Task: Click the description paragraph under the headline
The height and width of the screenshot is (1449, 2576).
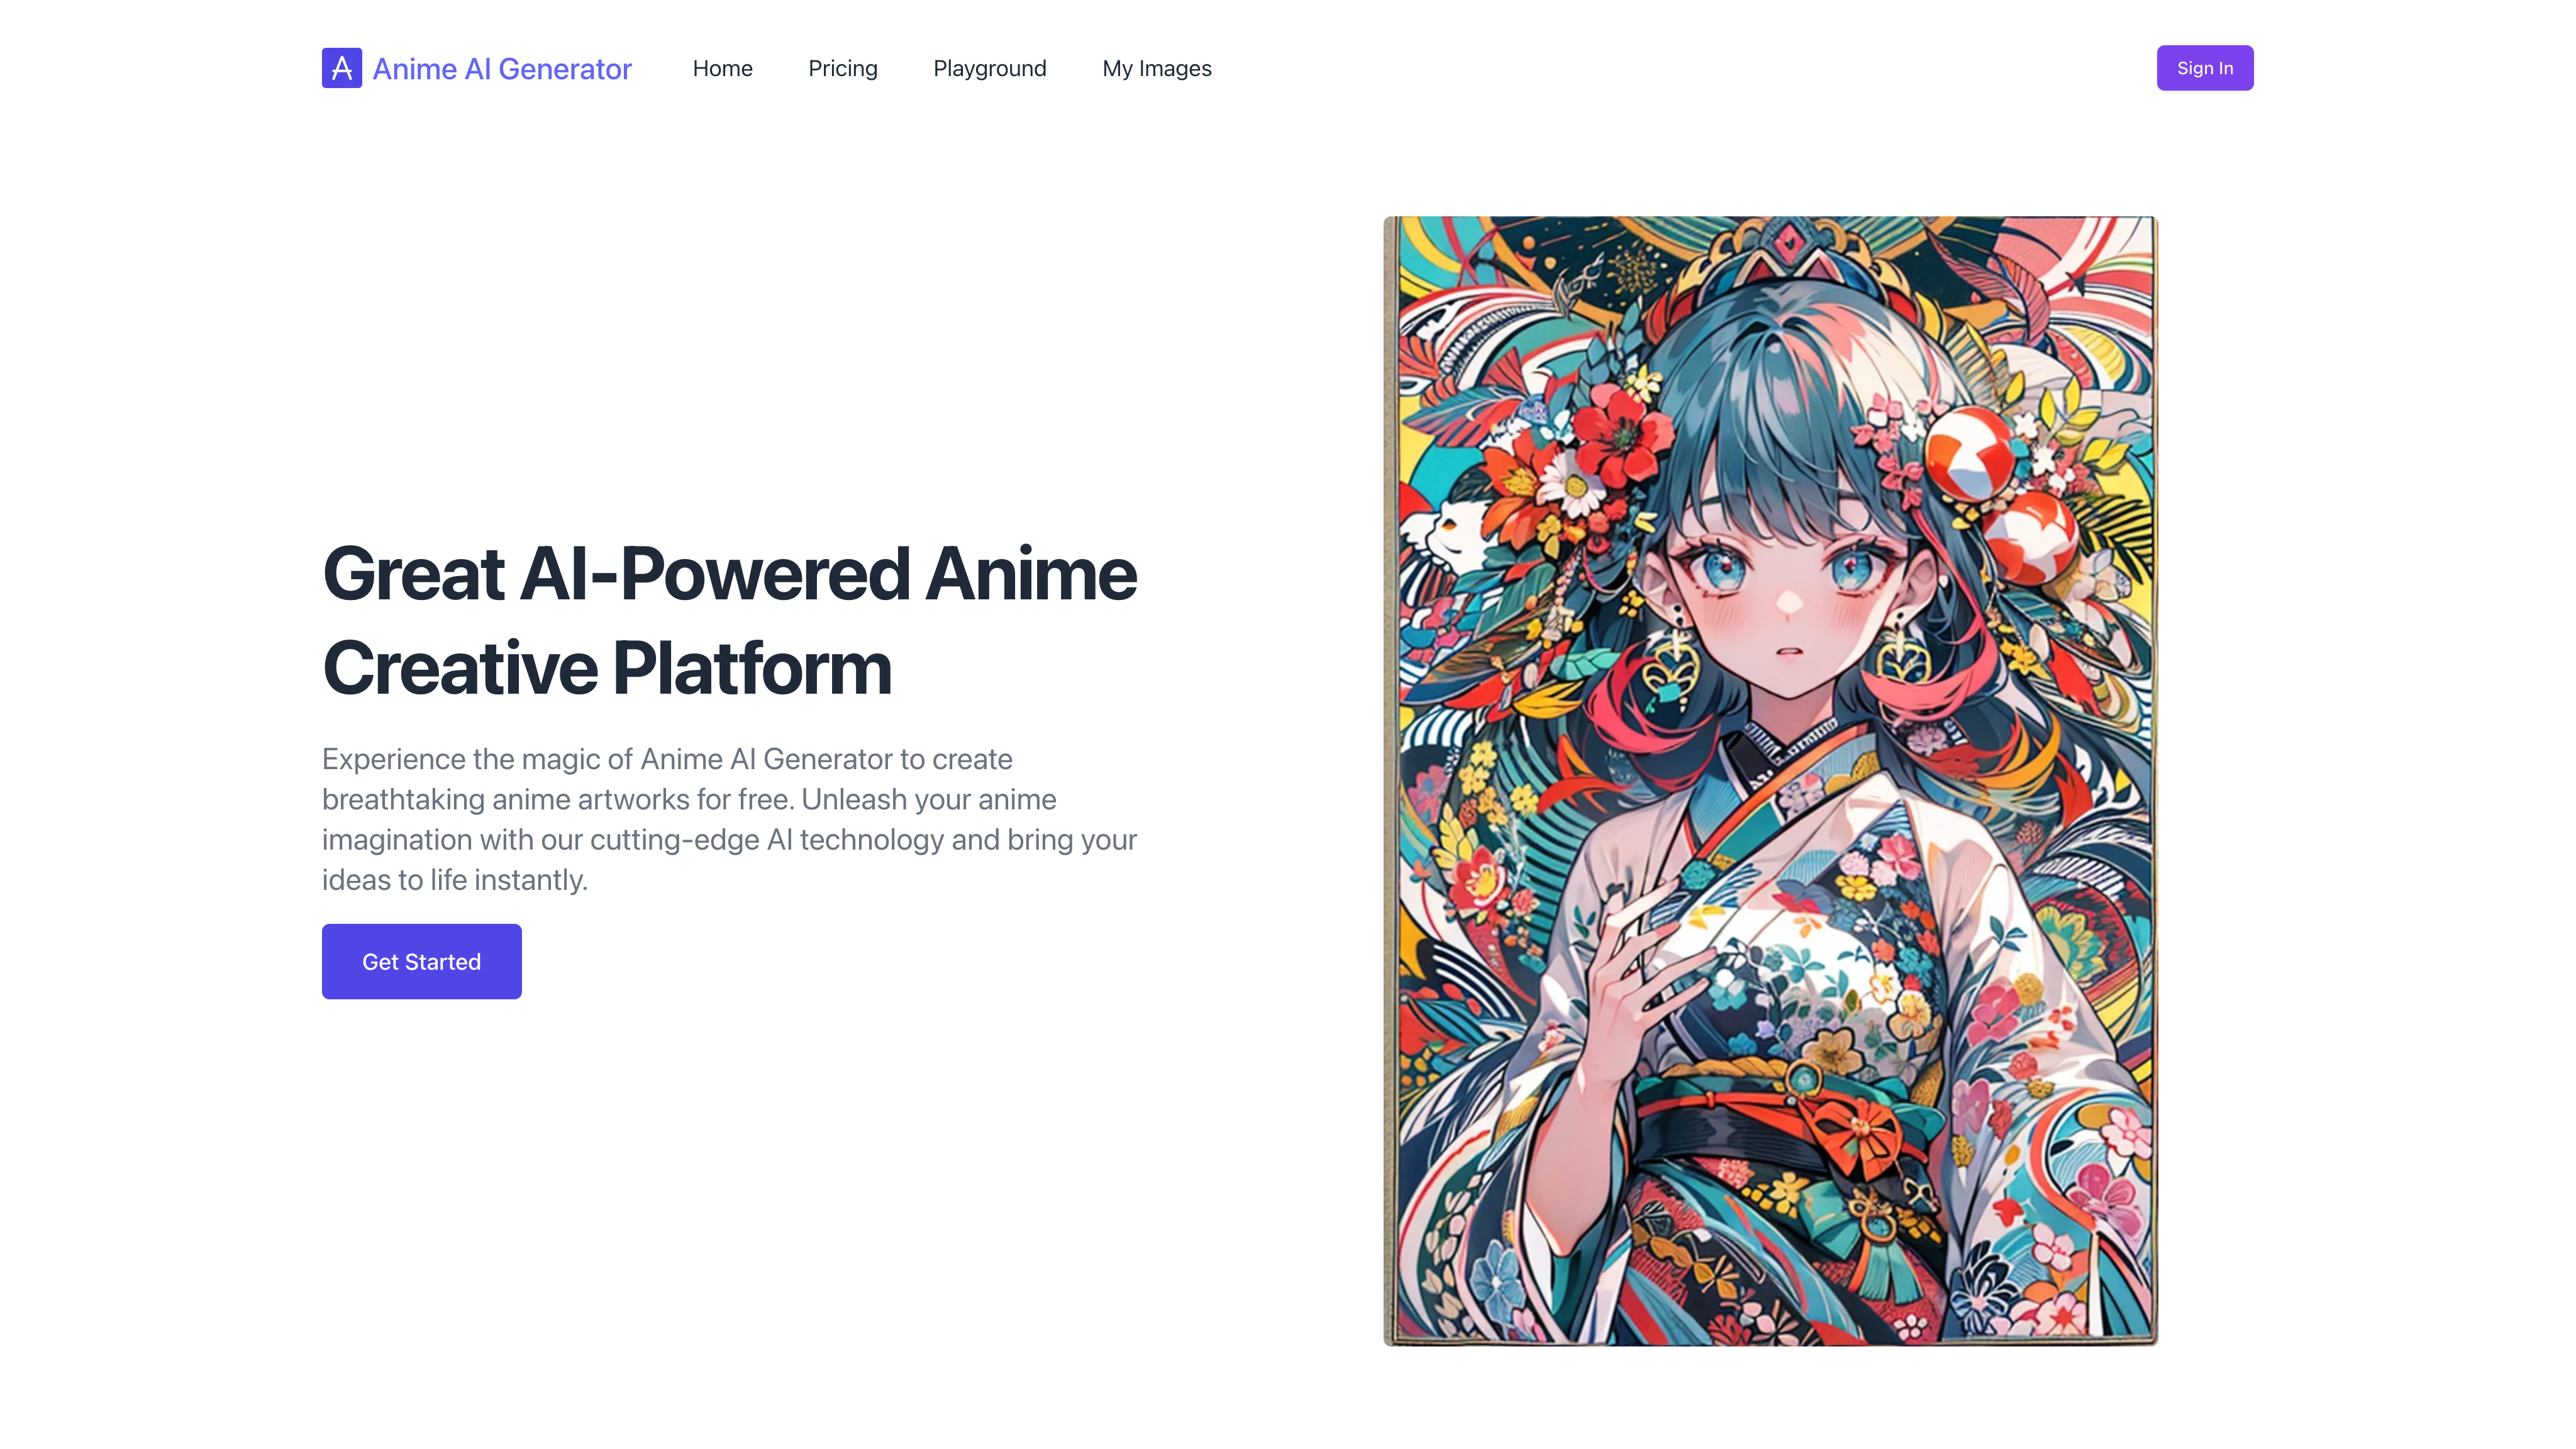Action: [729, 819]
